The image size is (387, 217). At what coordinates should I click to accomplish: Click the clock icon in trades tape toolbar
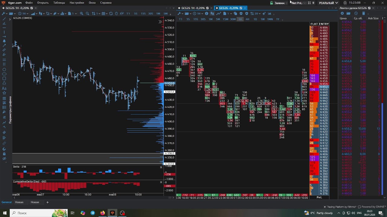(x=356, y=13)
